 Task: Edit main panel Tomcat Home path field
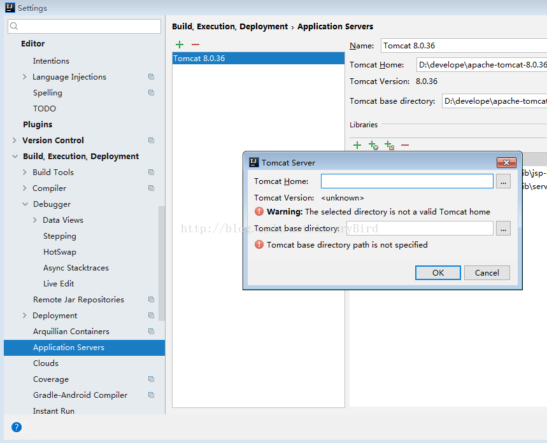(x=482, y=65)
